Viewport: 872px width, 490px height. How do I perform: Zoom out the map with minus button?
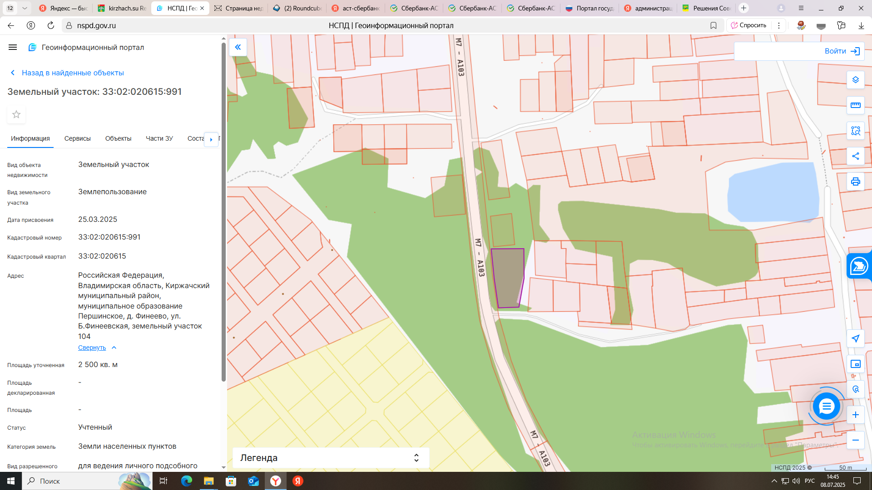[855, 440]
